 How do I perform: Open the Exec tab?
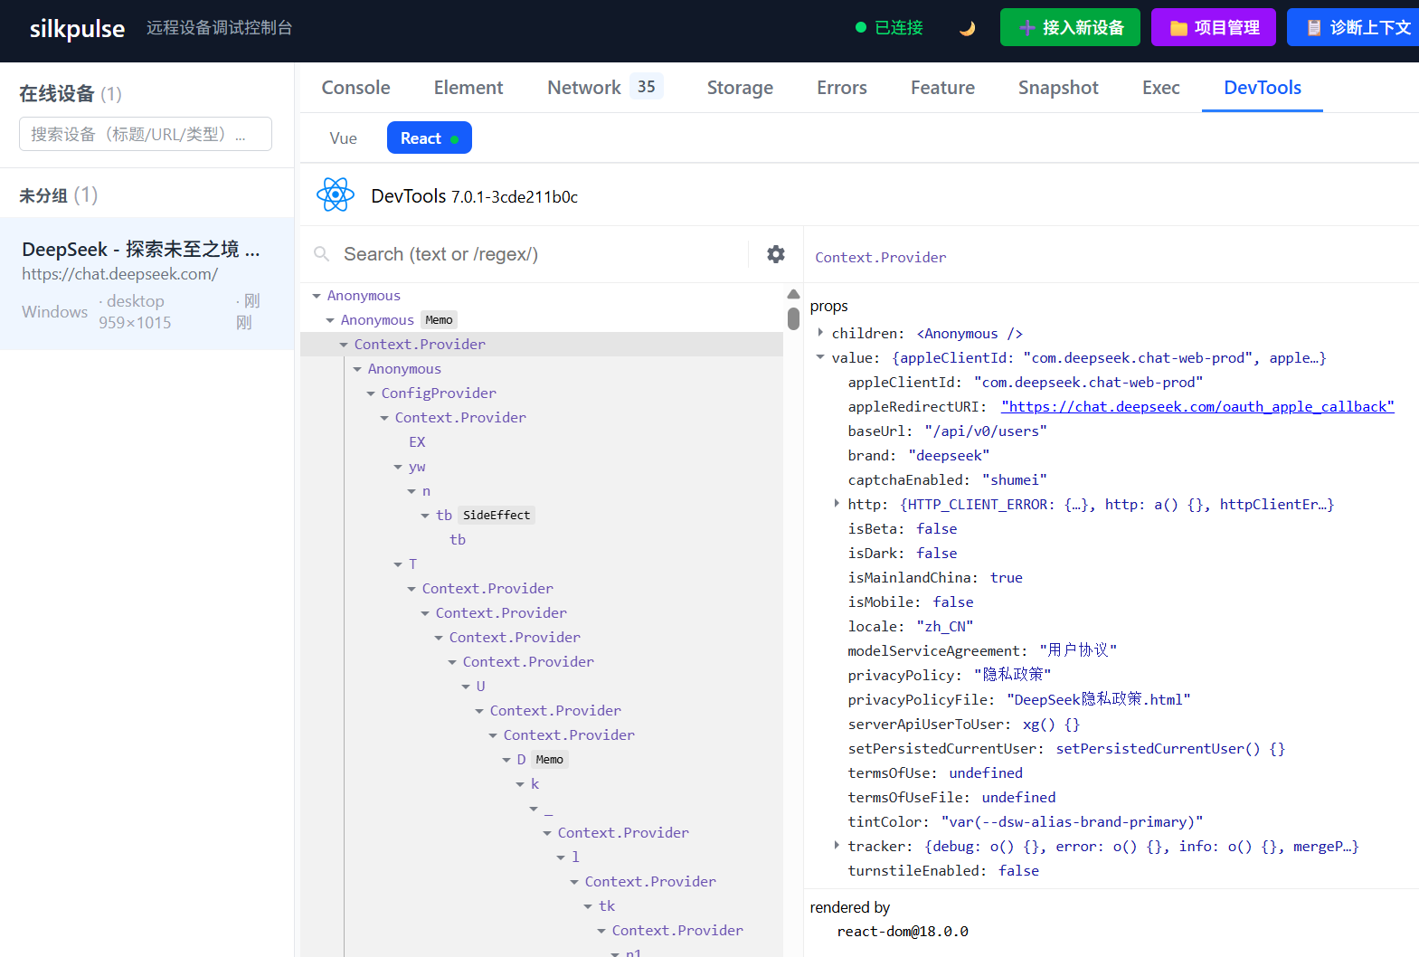1161,88
